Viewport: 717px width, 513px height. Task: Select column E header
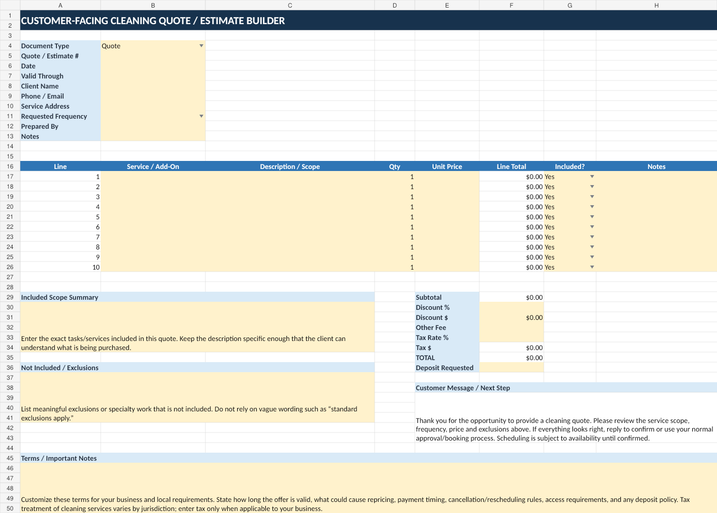(x=447, y=5)
